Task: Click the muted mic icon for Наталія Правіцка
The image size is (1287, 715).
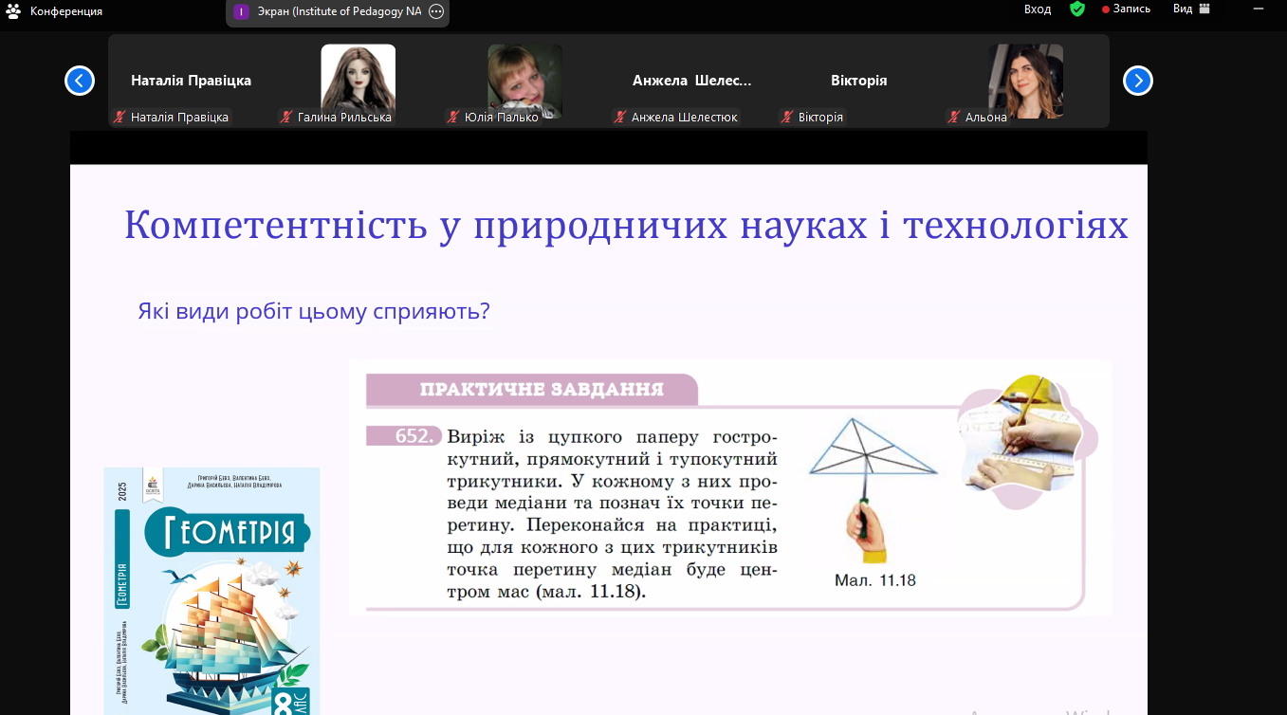Action: tap(120, 117)
